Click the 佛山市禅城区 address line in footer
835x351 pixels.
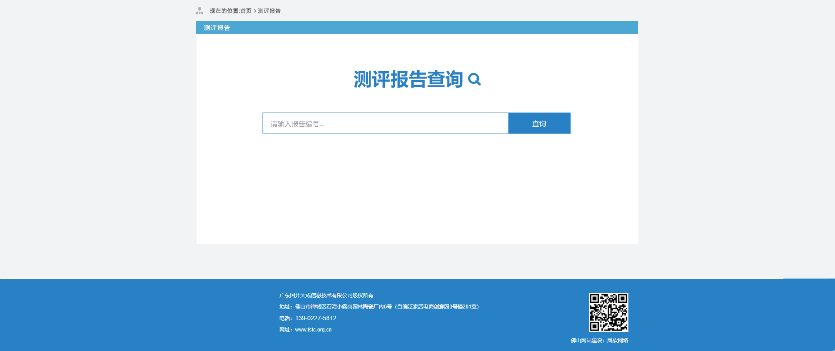[387, 307]
